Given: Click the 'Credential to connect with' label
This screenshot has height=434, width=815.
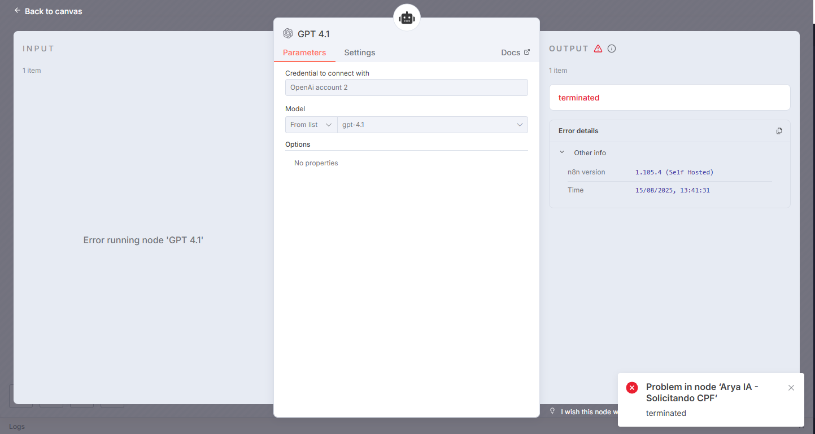Looking at the screenshot, I should tap(327, 73).
